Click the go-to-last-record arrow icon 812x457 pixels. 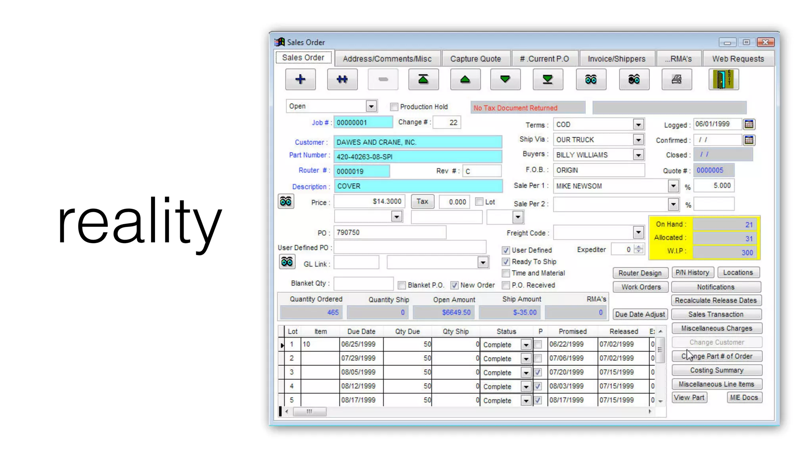(x=547, y=79)
